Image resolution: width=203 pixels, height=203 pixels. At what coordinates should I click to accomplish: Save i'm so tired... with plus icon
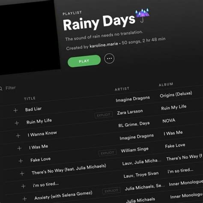[x=23, y=186]
